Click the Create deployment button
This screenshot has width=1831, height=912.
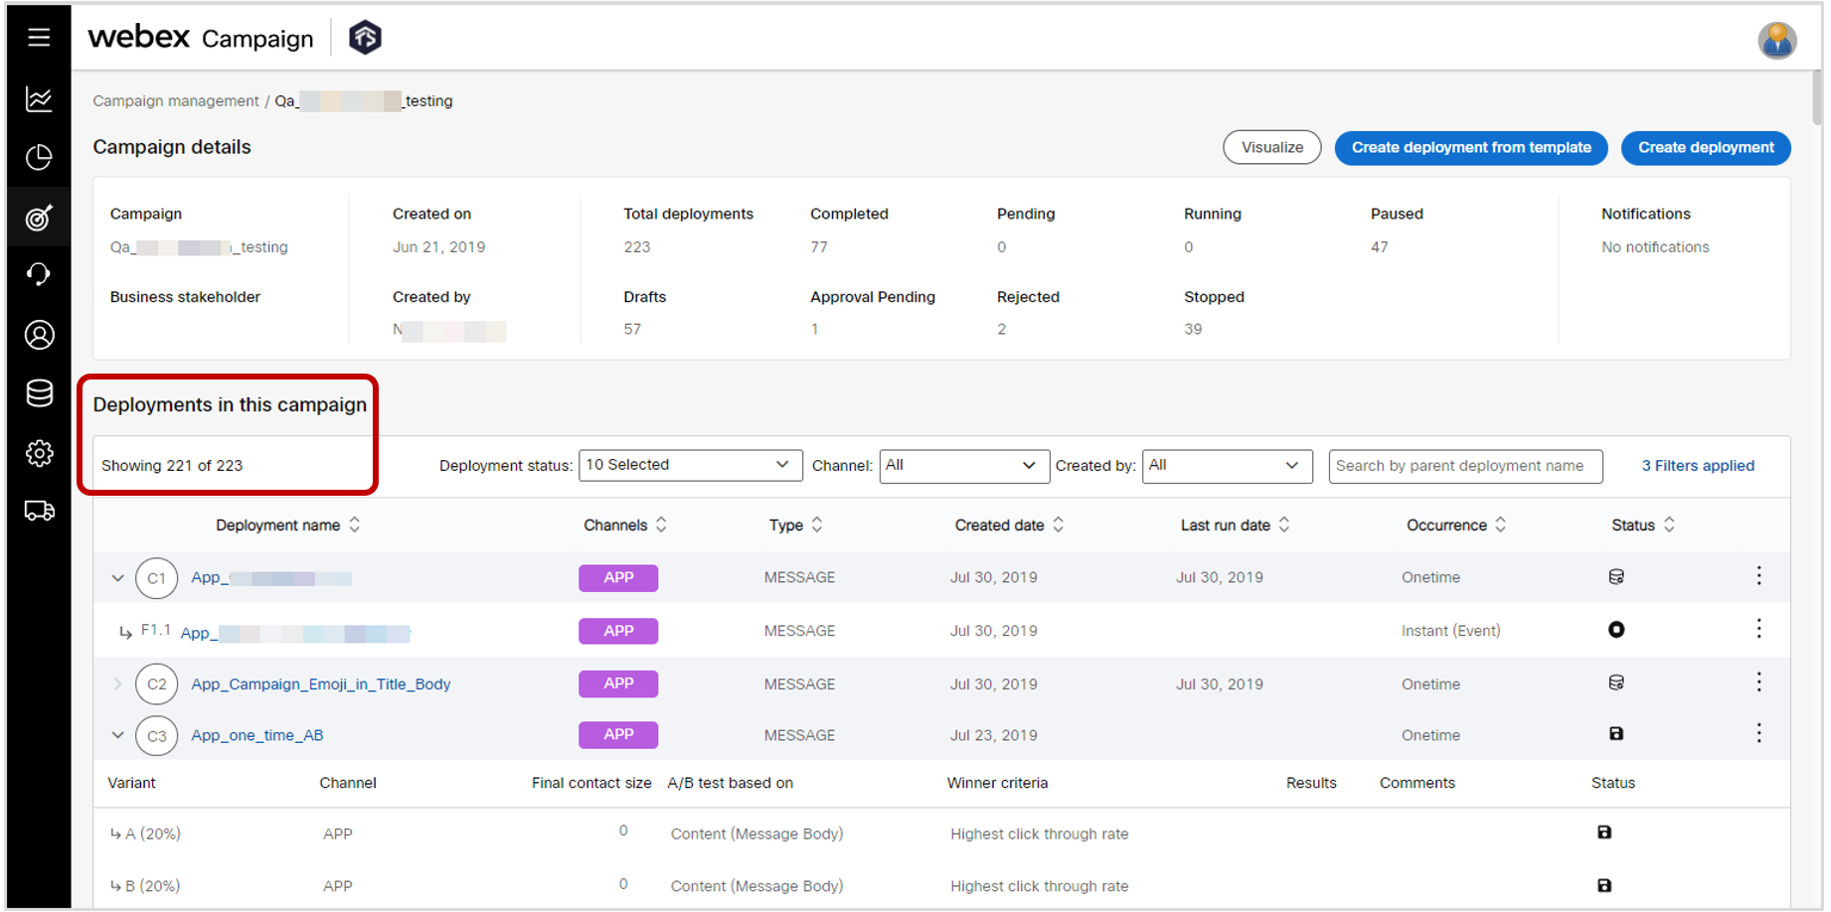(1706, 147)
